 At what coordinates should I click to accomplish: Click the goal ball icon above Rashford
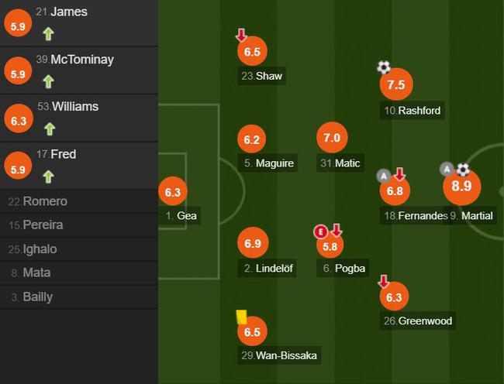point(384,67)
